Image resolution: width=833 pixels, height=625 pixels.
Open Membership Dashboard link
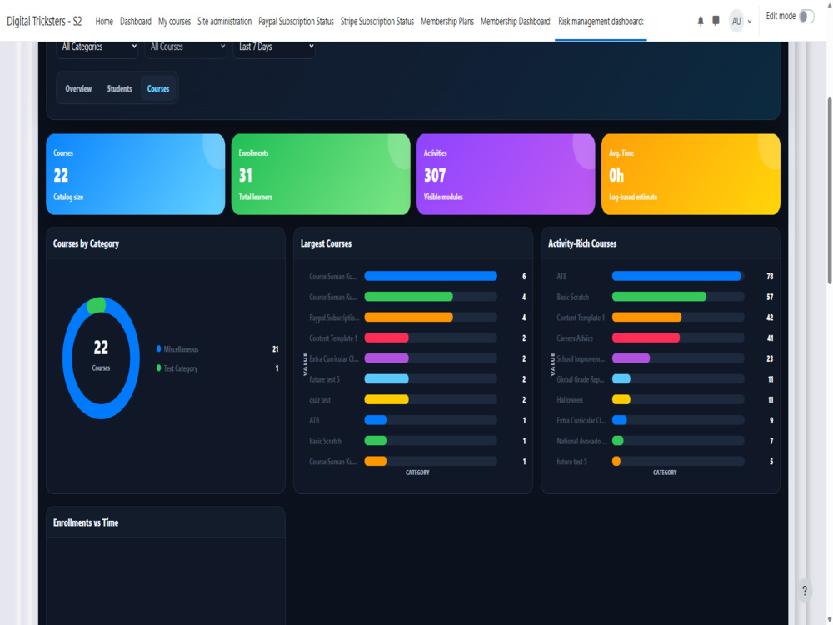click(516, 22)
